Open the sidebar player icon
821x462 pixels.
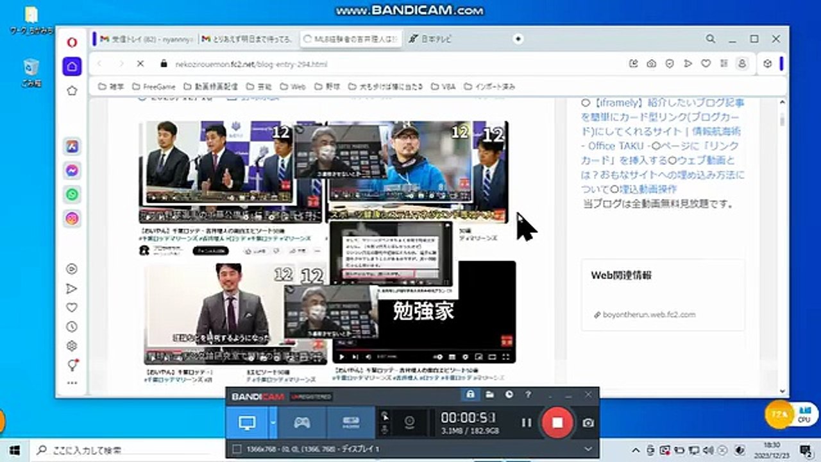pyautogui.click(x=72, y=269)
